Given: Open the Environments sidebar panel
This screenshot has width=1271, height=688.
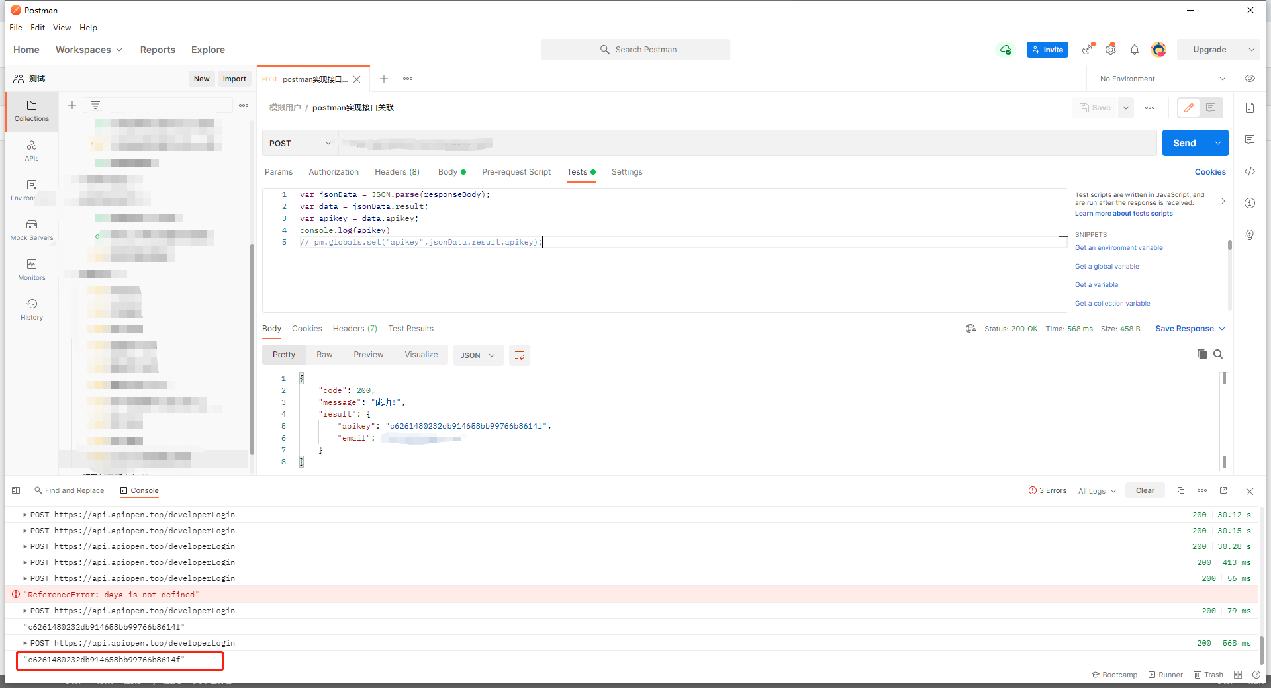Looking at the screenshot, I should click(32, 191).
